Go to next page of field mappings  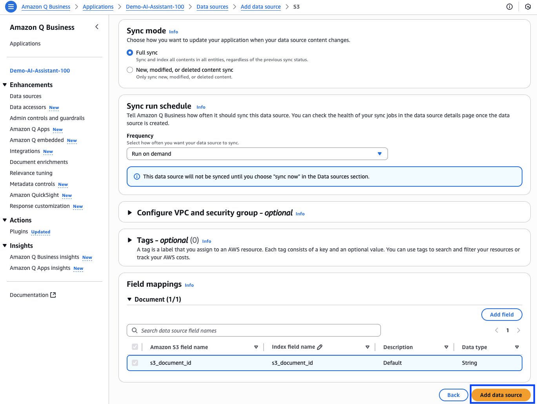tap(519, 330)
